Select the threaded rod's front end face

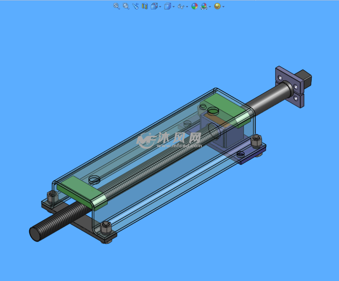(36, 234)
